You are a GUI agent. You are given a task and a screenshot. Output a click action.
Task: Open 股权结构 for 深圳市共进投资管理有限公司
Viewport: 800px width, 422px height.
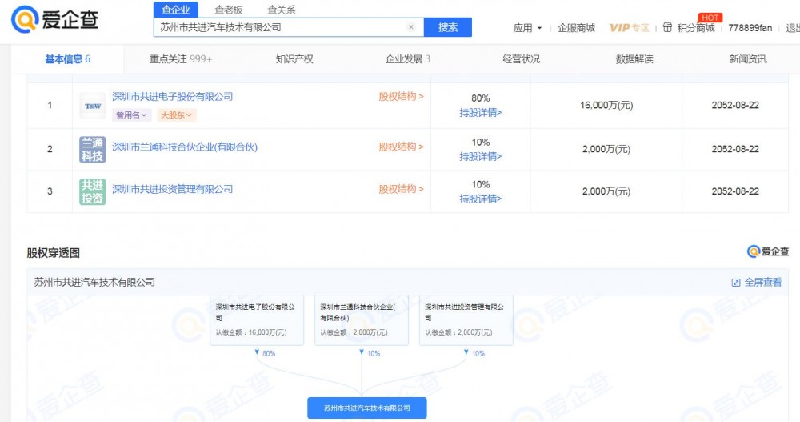tap(401, 190)
